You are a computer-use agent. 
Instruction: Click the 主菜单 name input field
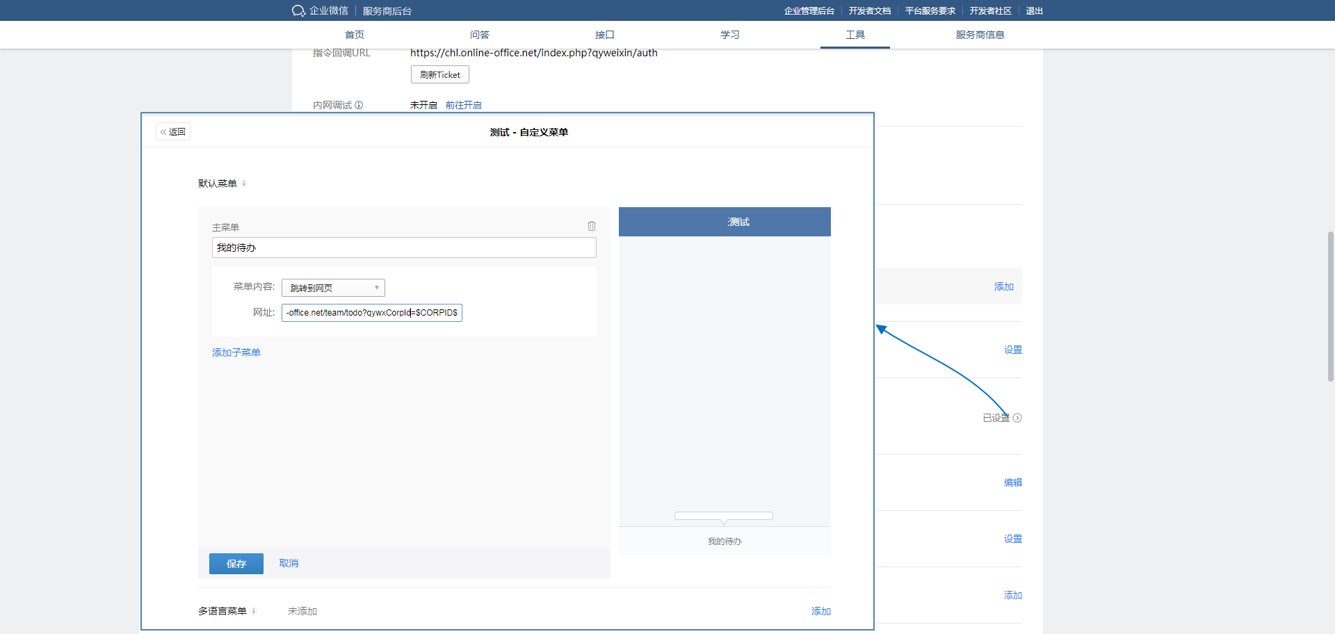pyautogui.click(x=404, y=247)
